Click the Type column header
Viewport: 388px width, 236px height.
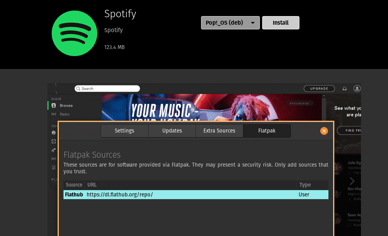(305, 185)
